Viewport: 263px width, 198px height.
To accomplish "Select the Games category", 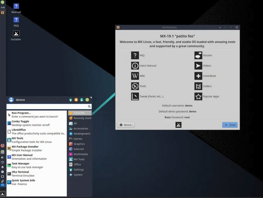I will click(x=80, y=139).
